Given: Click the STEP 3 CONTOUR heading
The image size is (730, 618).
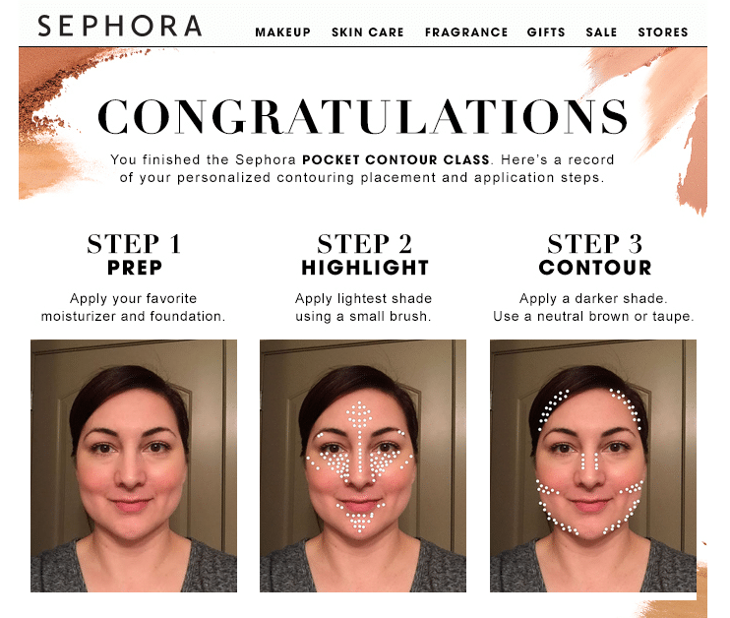Looking at the screenshot, I should (x=595, y=255).
